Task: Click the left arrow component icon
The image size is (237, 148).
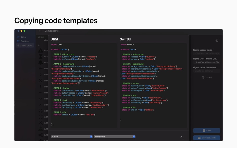Action: (40, 69)
